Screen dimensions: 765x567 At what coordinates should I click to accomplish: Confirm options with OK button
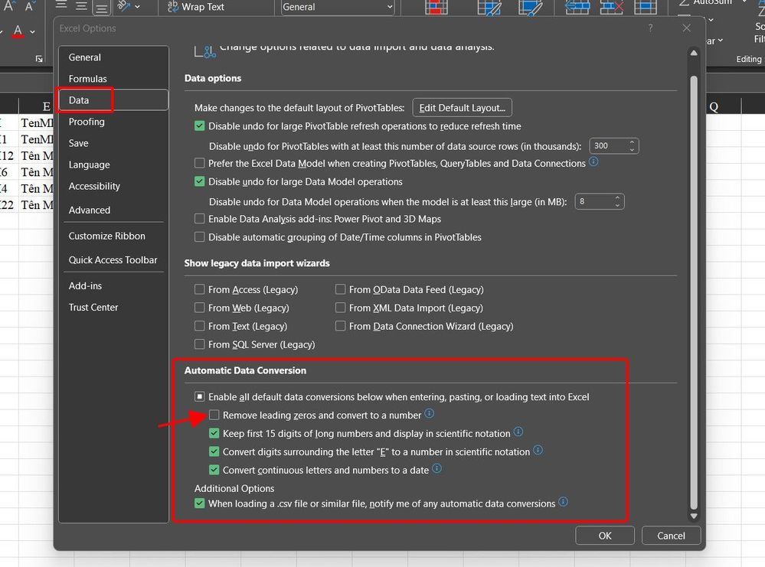point(605,536)
